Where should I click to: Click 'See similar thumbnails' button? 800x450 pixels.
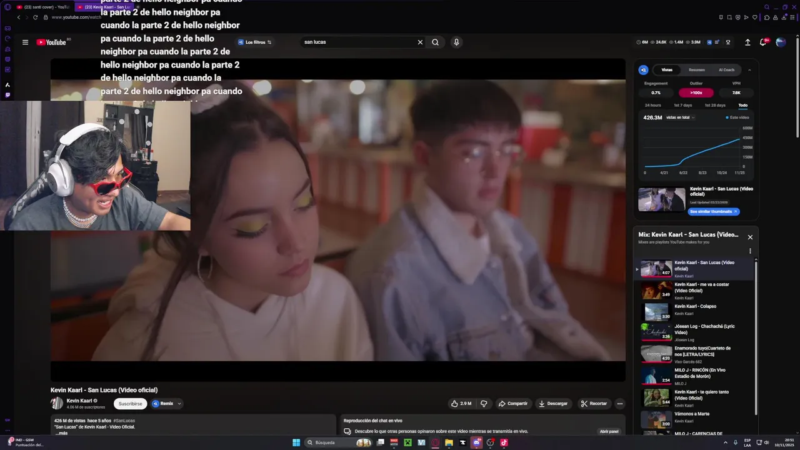[x=714, y=212]
